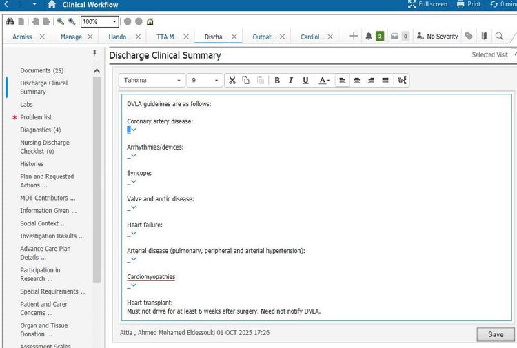Viewport: 517px width, 348px height.
Task: Expand the Coronary artery disease dropdown
Action: [134, 130]
